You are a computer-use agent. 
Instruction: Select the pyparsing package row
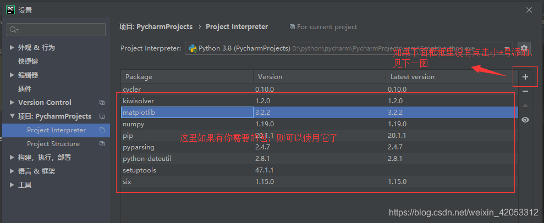pos(320,147)
